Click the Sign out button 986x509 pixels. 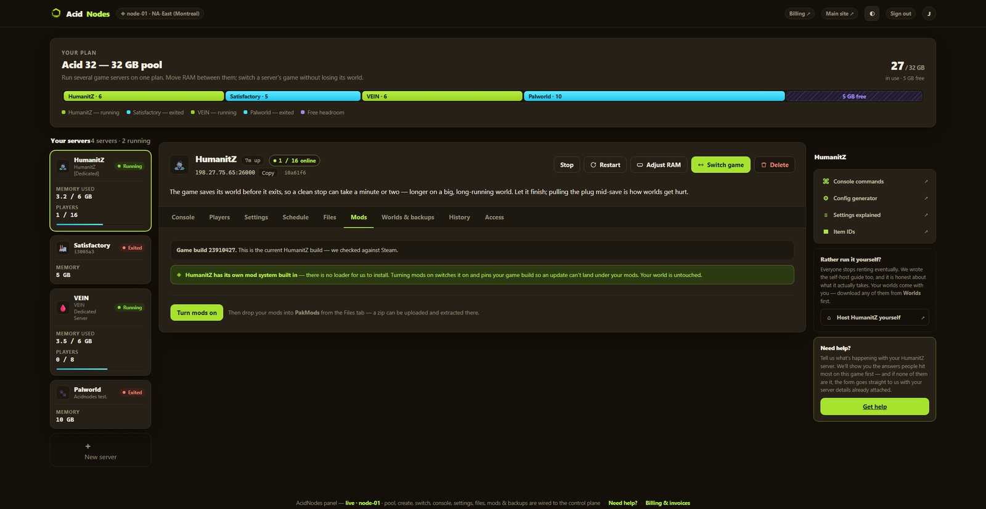point(900,14)
